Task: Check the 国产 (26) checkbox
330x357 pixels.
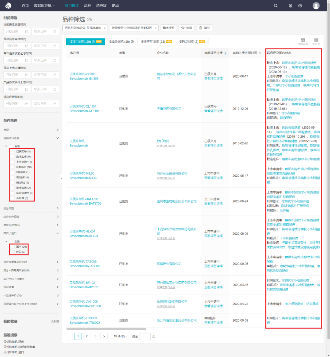Action: coord(13,247)
